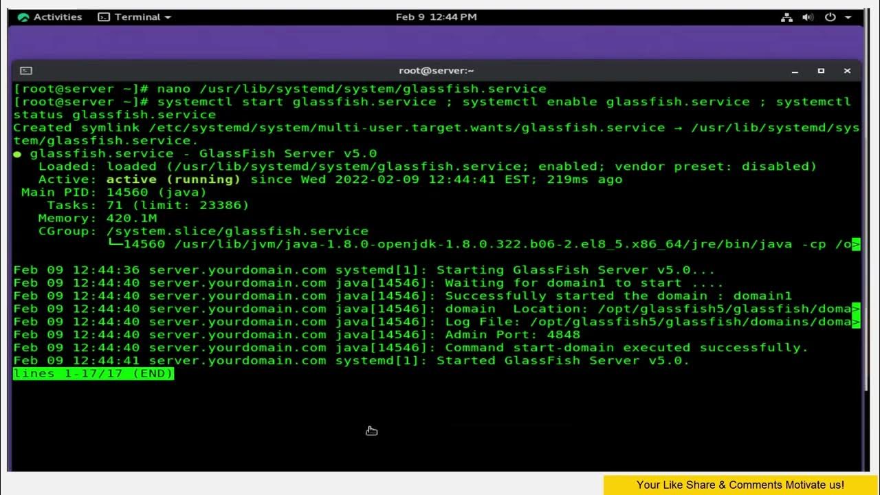Screen dimensions: 880x495
Task: Click the 'Admin Port: 4848' log line
Action: point(297,335)
